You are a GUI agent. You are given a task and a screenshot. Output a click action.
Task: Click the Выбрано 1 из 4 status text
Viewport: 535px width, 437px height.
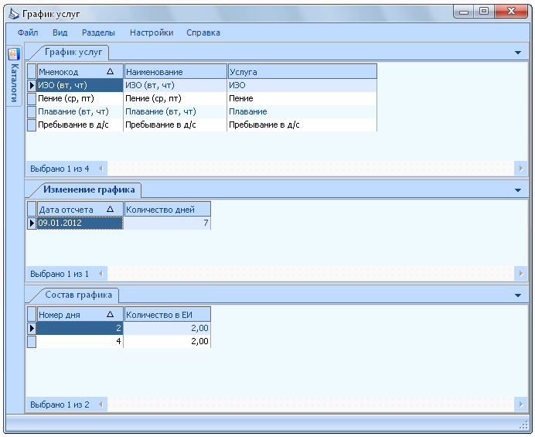click(x=60, y=169)
